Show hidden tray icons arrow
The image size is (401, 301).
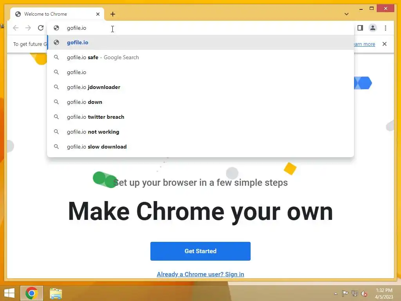click(x=336, y=294)
